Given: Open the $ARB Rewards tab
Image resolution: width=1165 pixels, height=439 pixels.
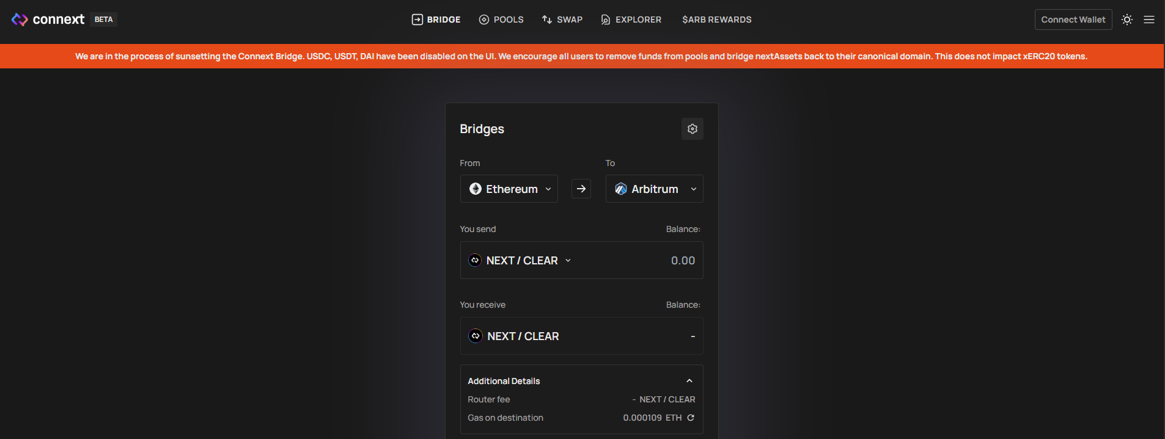Looking at the screenshot, I should tap(717, 20).
